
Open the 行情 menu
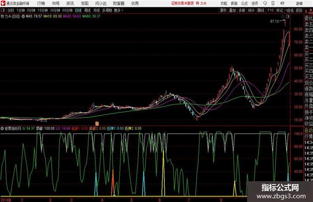click(41, 3)
